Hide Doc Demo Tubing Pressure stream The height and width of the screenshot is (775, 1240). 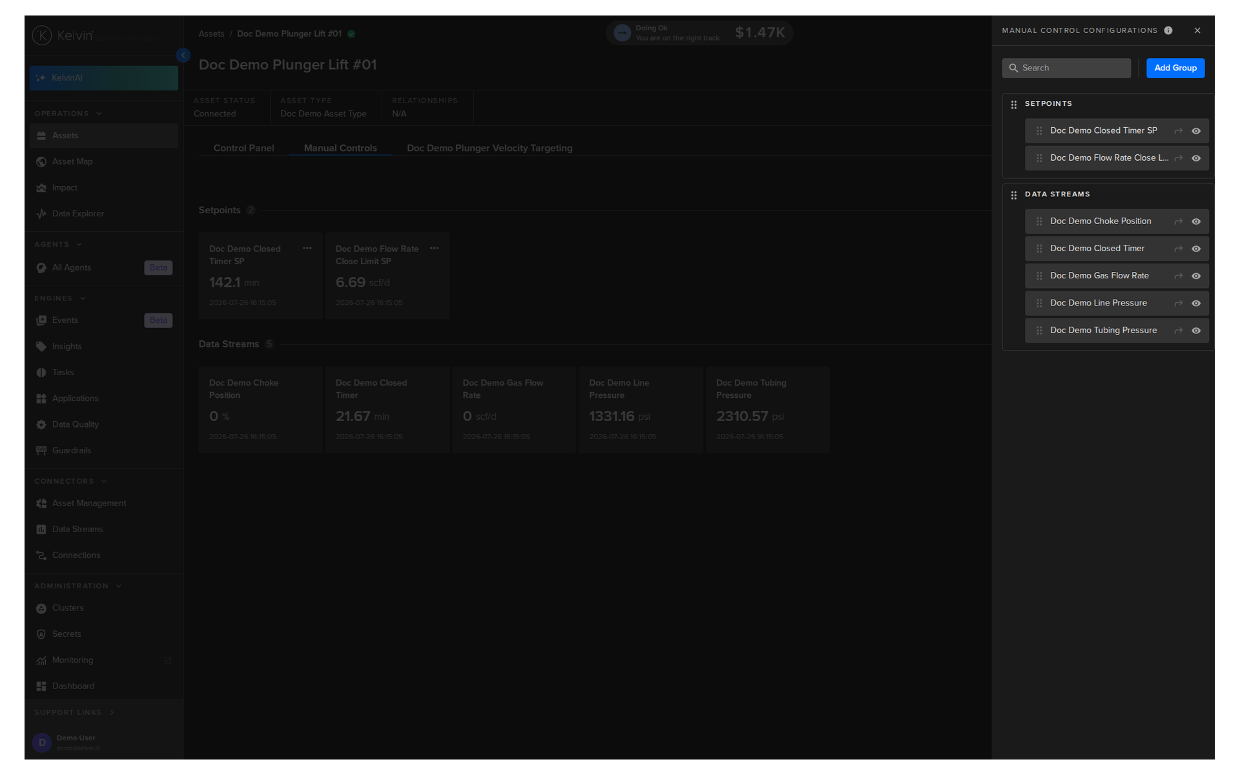(1196, 331)
